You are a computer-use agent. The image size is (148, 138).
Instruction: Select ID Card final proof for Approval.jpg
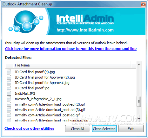pyautogui.click(x=42, y=83)
